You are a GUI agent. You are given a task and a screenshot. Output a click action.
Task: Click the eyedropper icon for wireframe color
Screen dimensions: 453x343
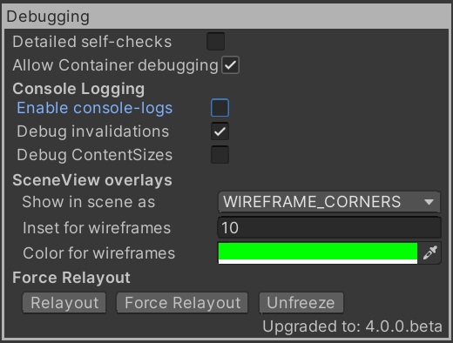click(430, 253)
